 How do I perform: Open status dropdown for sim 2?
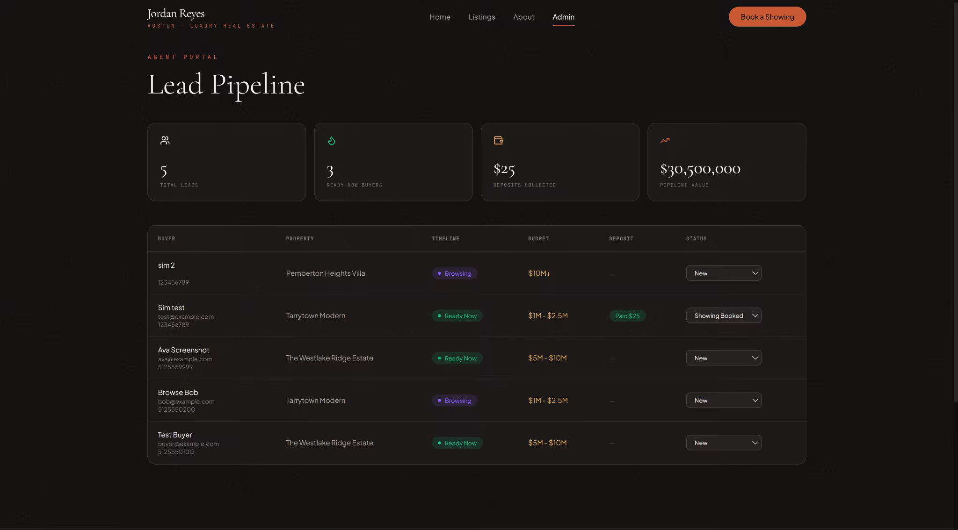point(724,273)
